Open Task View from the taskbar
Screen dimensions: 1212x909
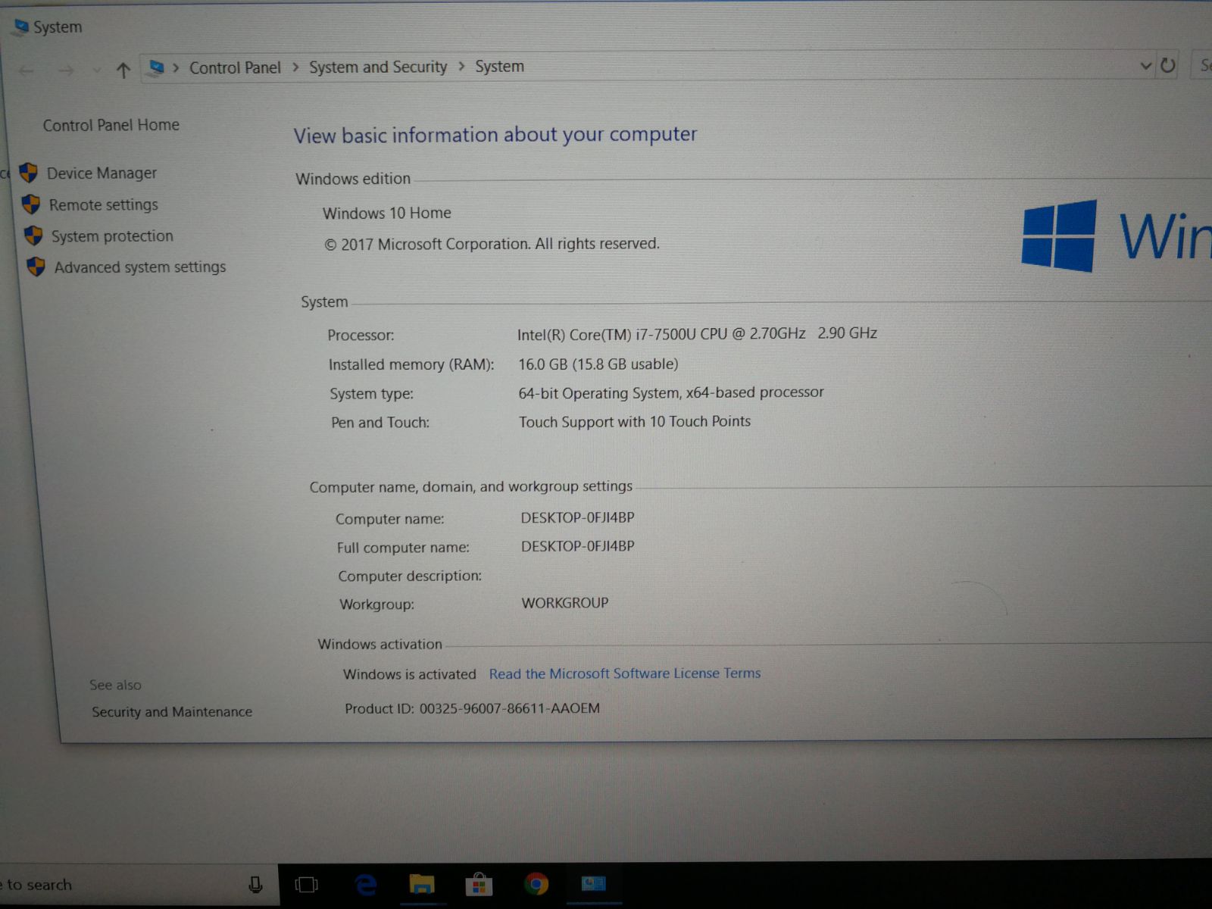[x=306, y=884]
